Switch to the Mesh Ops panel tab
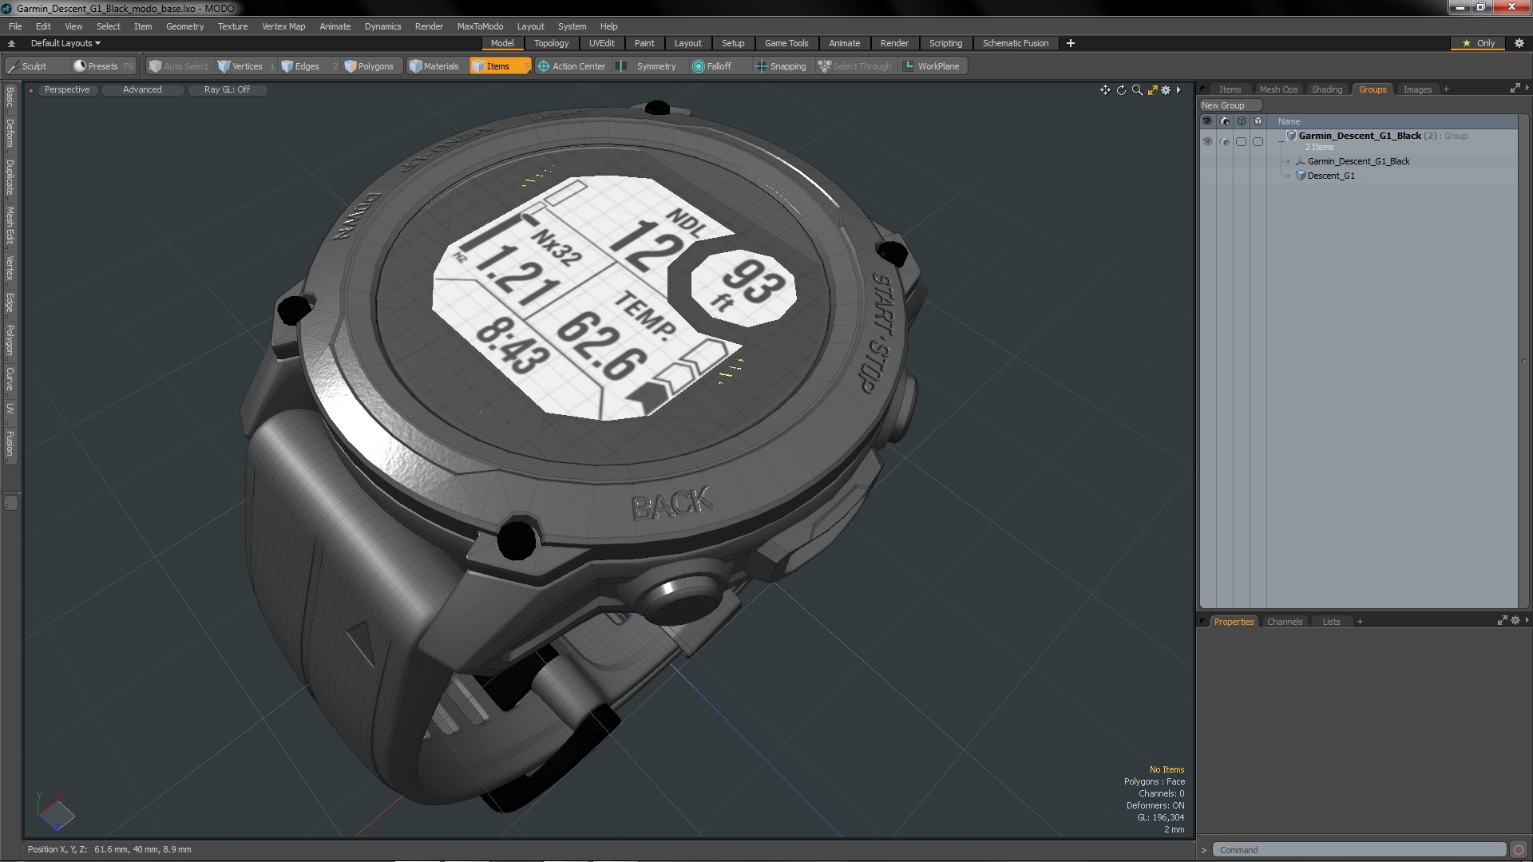 1278,89
